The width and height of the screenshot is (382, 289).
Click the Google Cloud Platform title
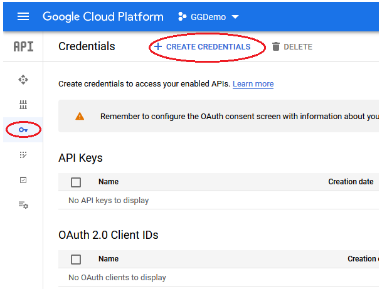click(x=103, y=17)
